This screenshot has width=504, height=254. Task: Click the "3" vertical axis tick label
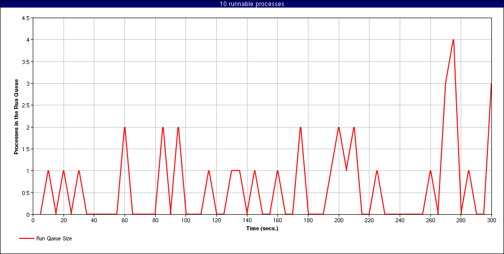(x=28, y=83)
